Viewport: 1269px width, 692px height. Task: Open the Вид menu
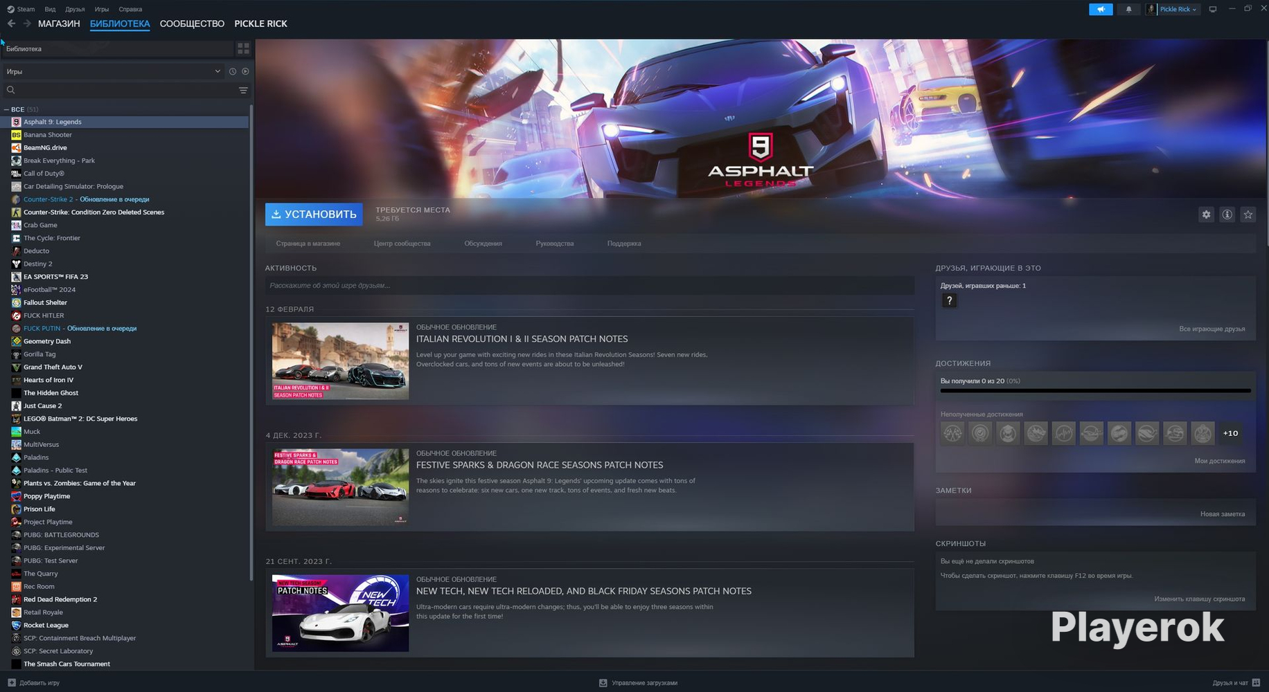[50, 9]
